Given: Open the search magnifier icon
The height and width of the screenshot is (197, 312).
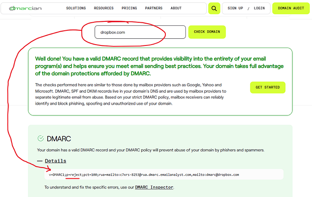Looking at the screenshot, I should point(214,8).
